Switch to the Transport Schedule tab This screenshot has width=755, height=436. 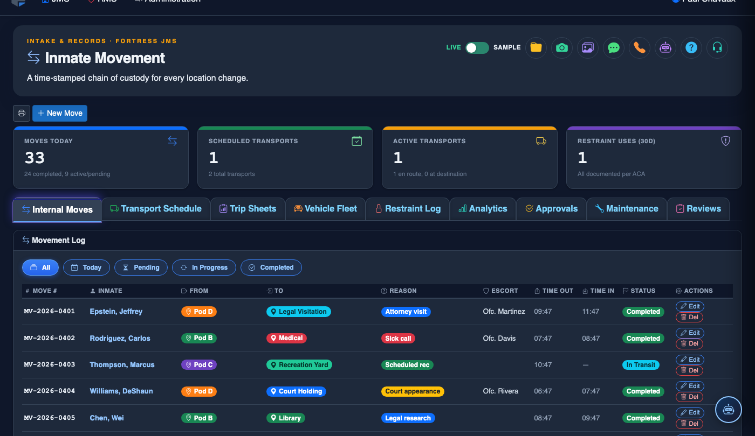pyautogui.click(x=156, y=209)
